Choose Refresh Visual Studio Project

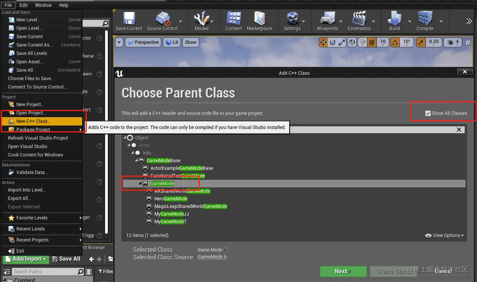(42, 138)
